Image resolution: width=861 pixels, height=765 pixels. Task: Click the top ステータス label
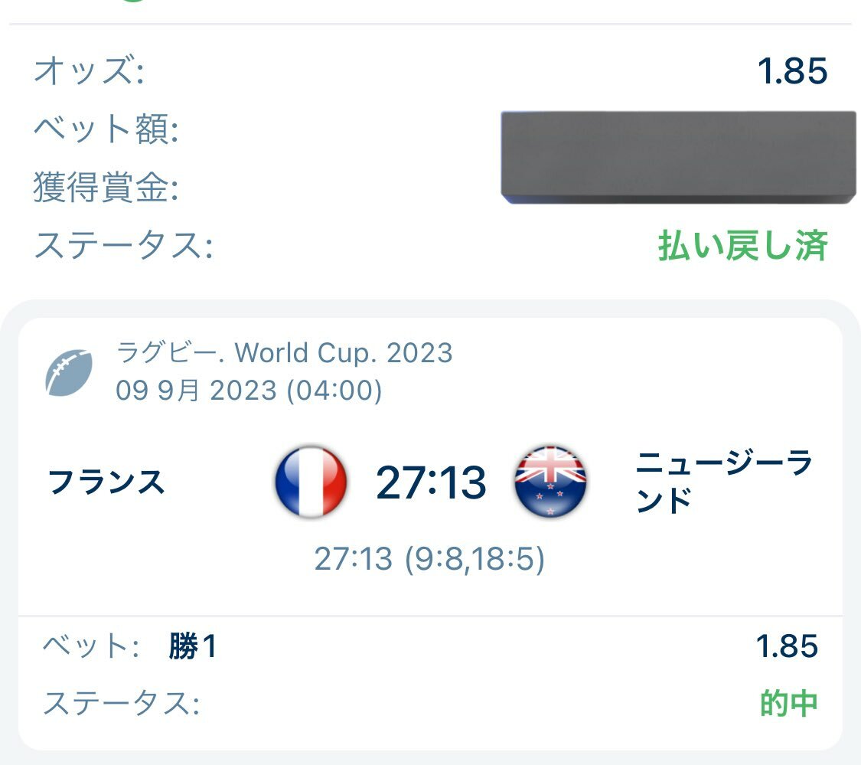(123, 245)
